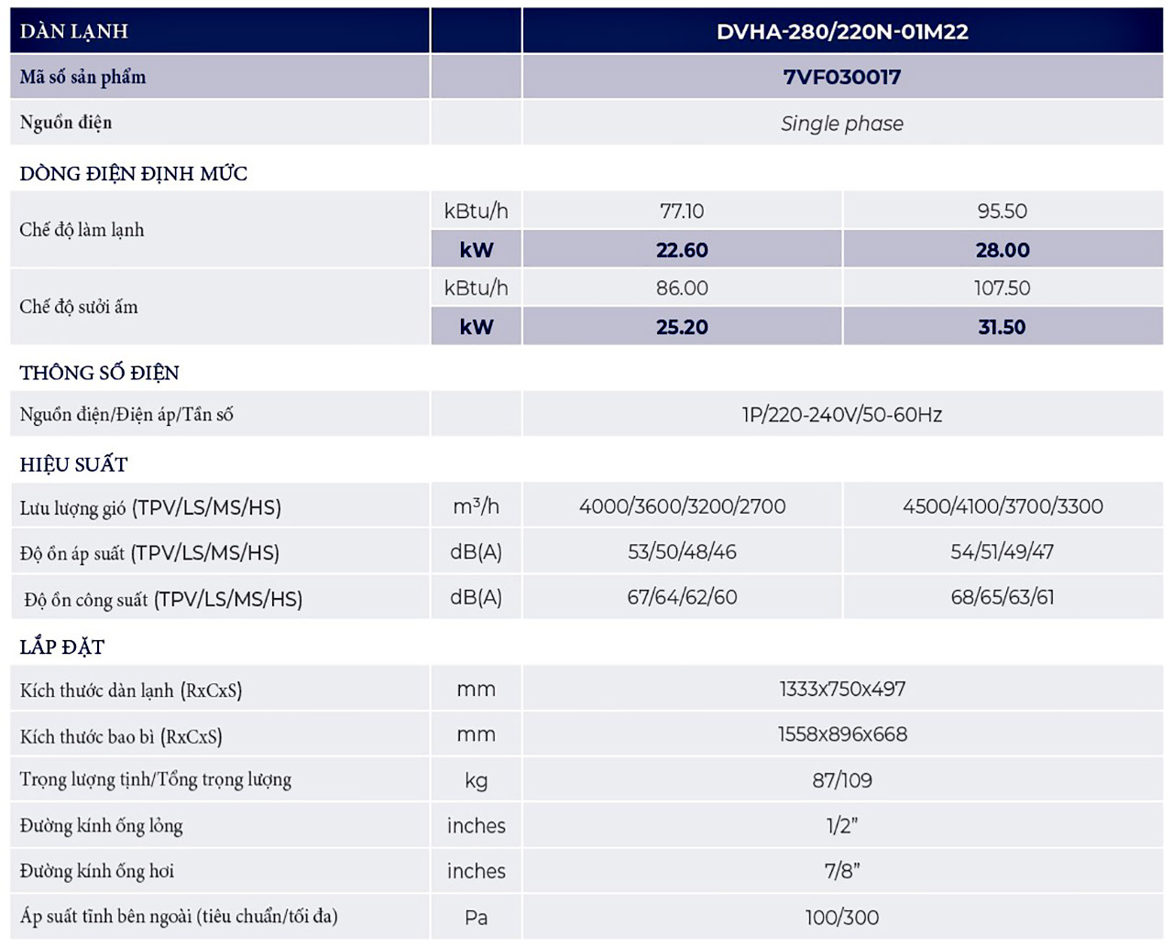This screenshot has width=1173, height=946.
Task: Click the 87/109 weight value
Action: point(841,780)
